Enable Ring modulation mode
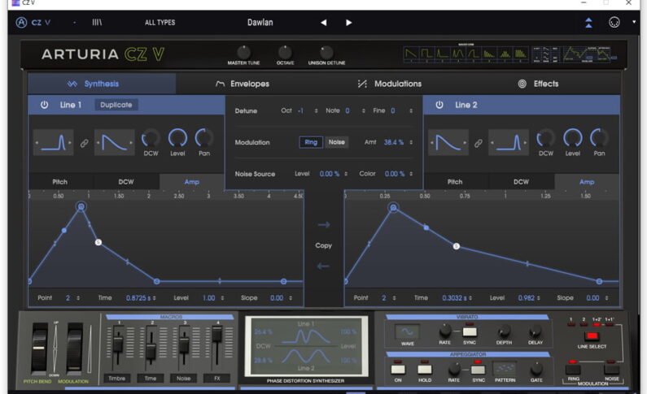 point(311,142)
